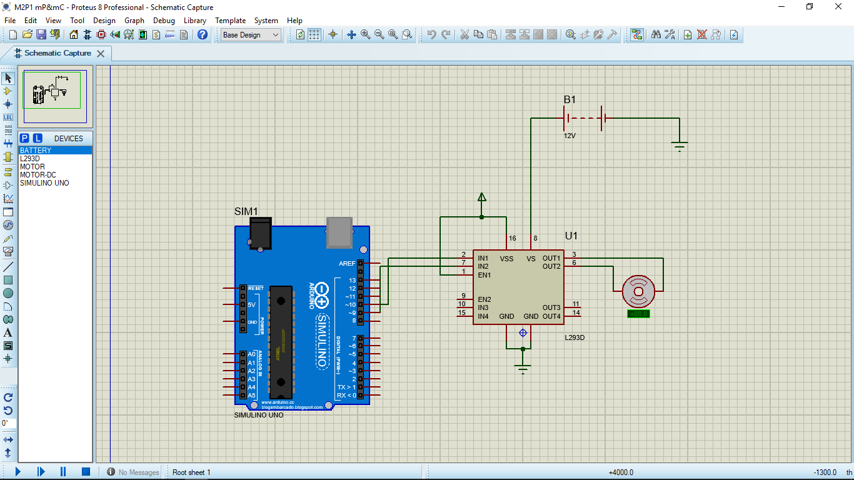
Task: Select the Wire Label Mode LBL tool
Action: (8, 117)
